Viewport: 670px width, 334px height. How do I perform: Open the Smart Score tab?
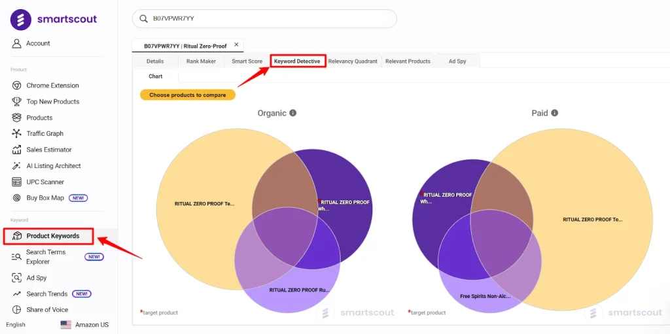(x=247, y=61)
